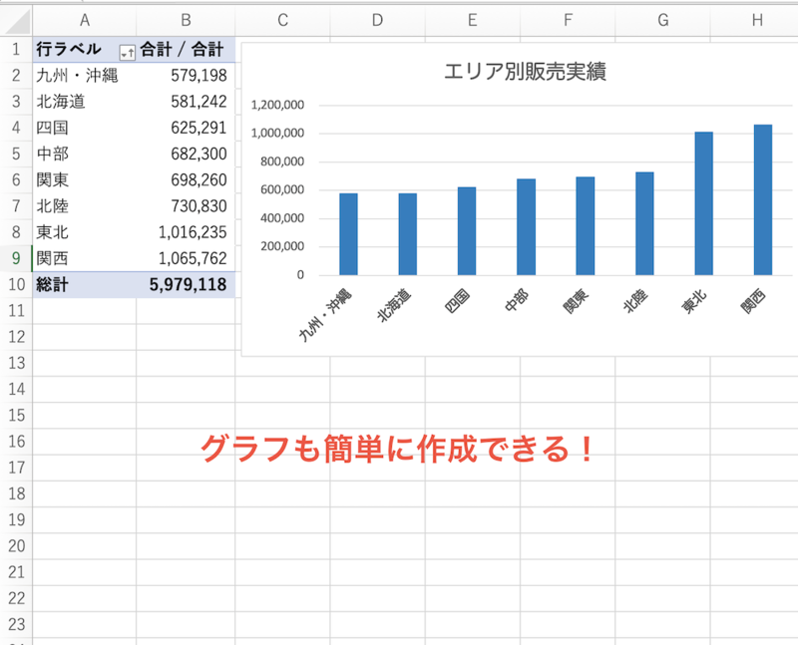Click the 九州・沖縄 category axis label
798x645 pixels.
(x=325, y=315)
